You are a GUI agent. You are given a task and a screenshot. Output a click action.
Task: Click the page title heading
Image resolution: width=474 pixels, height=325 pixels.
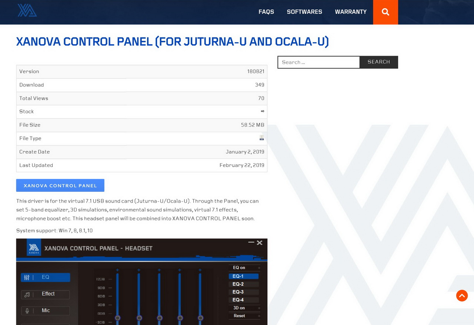click(x=173, y=42)
